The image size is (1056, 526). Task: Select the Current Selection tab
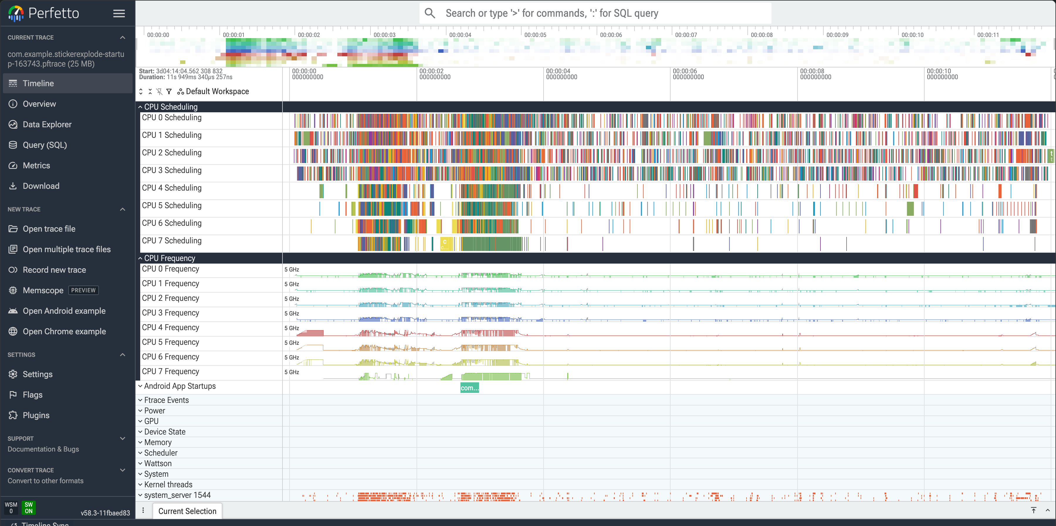click(x=187, y=511)
